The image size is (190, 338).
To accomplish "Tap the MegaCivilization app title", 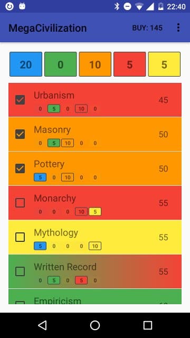I will coord(47,28).
